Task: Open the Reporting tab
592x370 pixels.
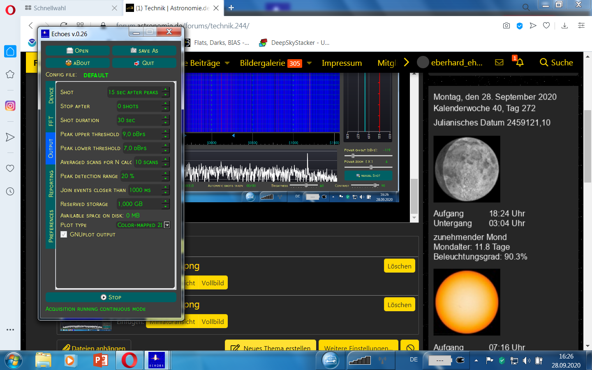Action: click(51, 184)
